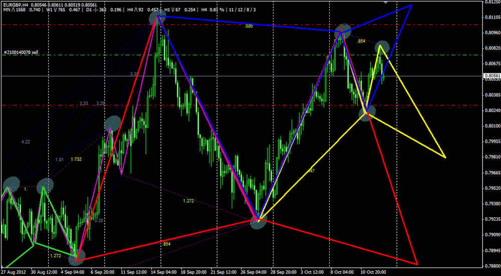Click the 0.79090 price axis label
Screen dimensions: 501x276
492,235
